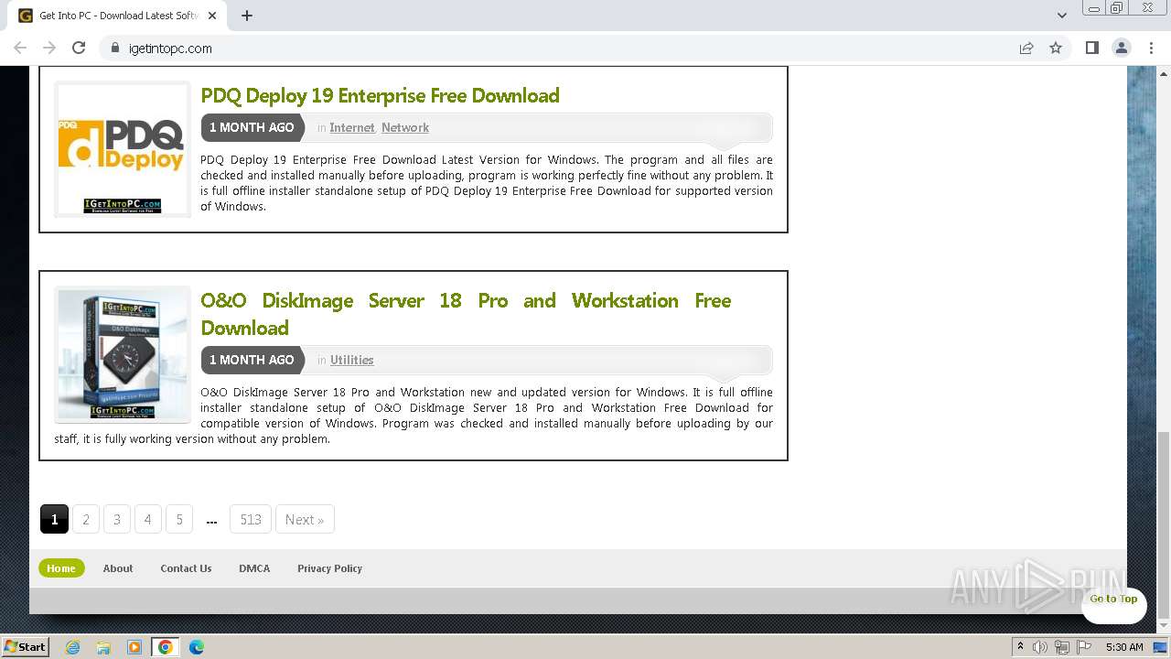Image resolution: width=1171 pixels, height=659 pixels.
Task: Open the Contact Us footer link
Action: [x=186, y=568]
